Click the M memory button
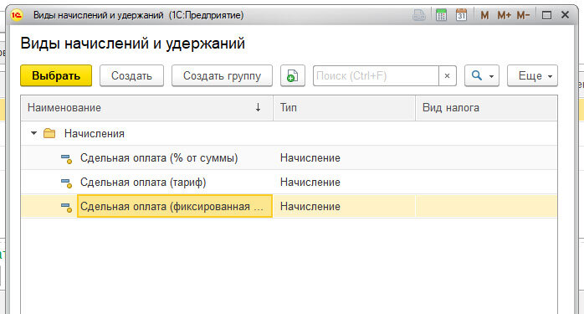This screenshot has height=314, width=584. pyautogui.click(x=484, y=15)
